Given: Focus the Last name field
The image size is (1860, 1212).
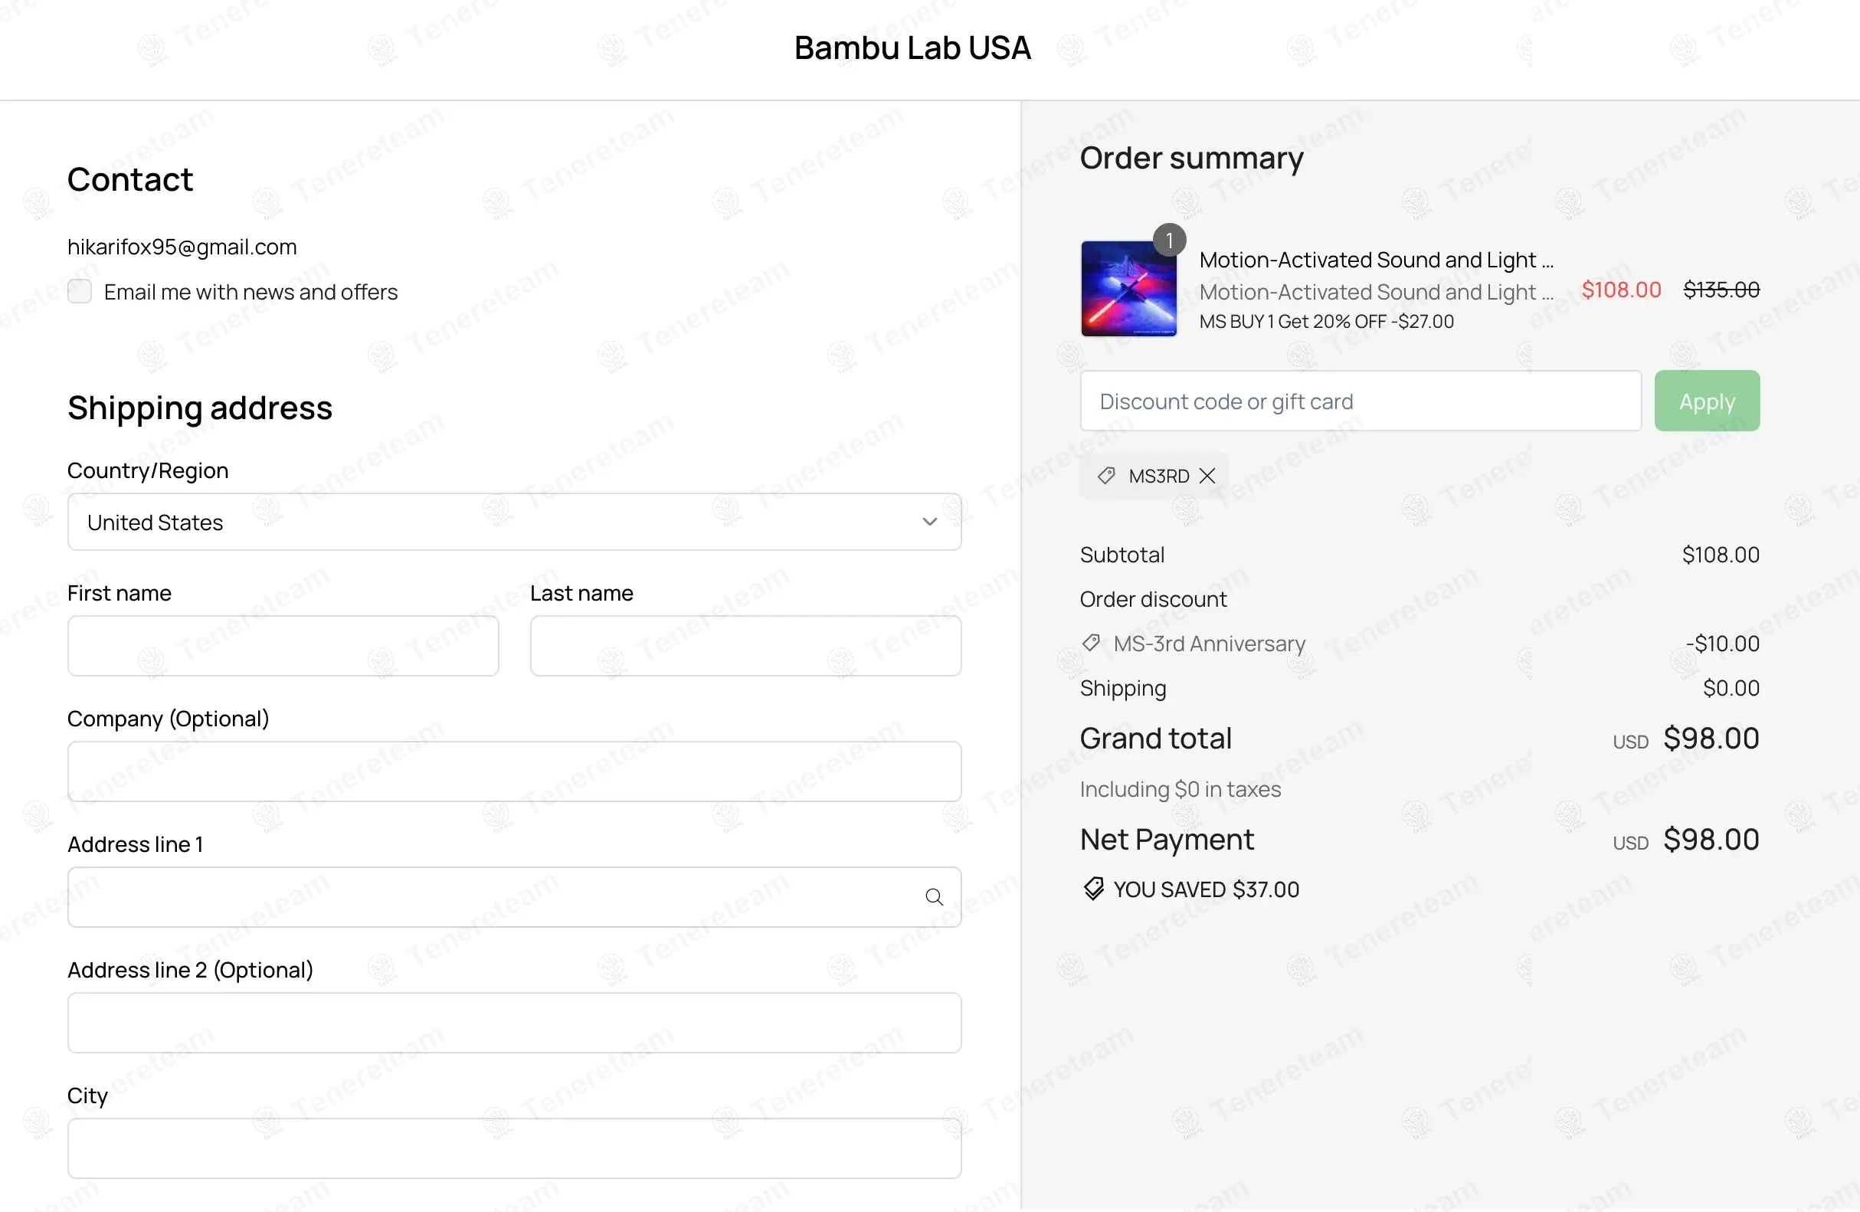Looking at the screenshot, I should [745, 646].
